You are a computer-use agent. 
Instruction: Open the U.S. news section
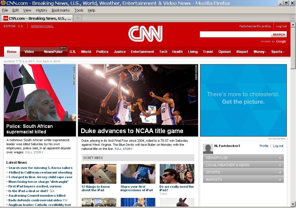pyautogui.click(x=73, y=51)
